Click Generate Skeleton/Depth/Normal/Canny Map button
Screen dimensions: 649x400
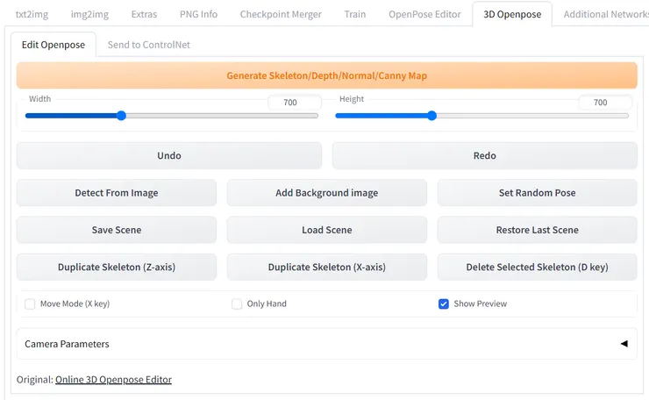pyautogui.click(x=326, y=75)
